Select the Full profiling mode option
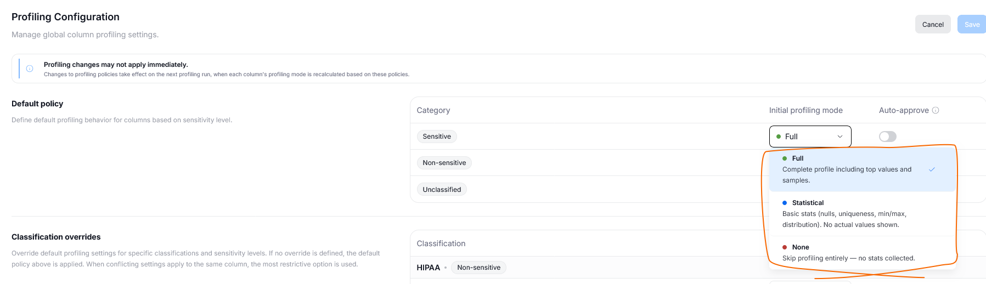Viewport: 986px width, 284px height. (862, 169)
